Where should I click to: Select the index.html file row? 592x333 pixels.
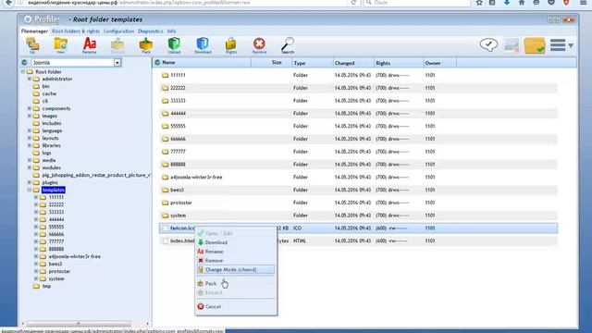358,240
